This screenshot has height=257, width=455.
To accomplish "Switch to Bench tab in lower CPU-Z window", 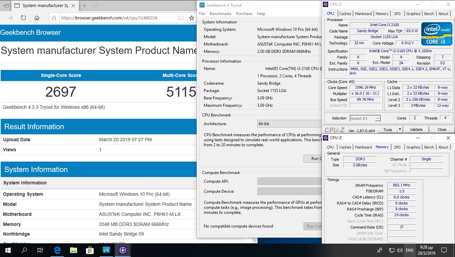I will pyautogui.click(x=429, y=147).
